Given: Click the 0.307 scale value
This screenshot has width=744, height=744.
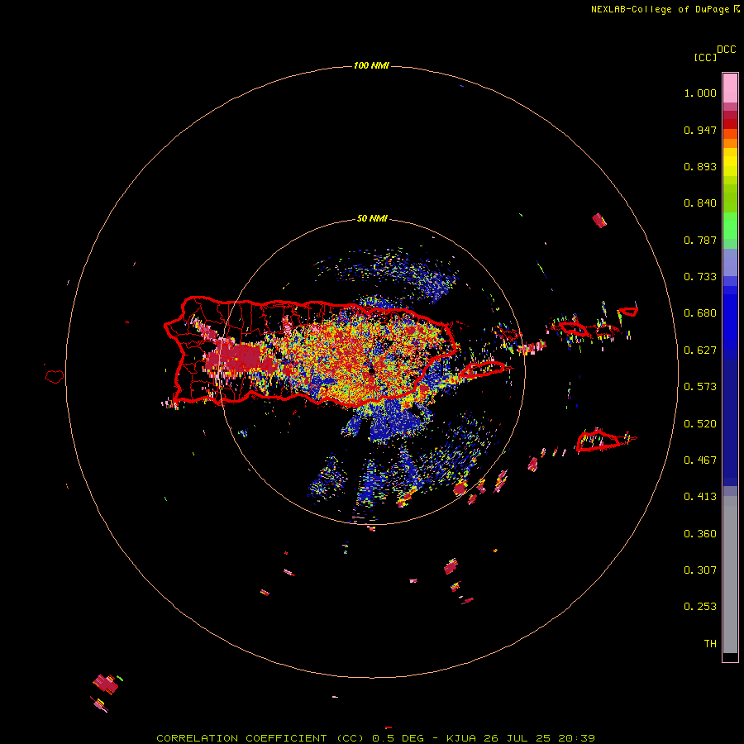Looking at the screenshot, I should click(700, 570).
